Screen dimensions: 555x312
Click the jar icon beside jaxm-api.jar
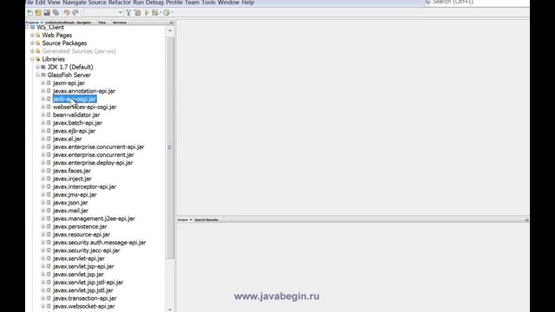click(x=49, y=83)
